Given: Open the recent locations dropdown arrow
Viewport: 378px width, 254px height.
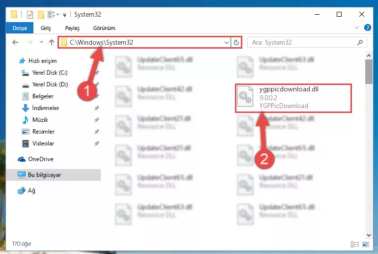Looking at the screenshot, I should tap(41, 42).
